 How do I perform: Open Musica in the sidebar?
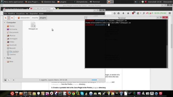pos(11,36)
